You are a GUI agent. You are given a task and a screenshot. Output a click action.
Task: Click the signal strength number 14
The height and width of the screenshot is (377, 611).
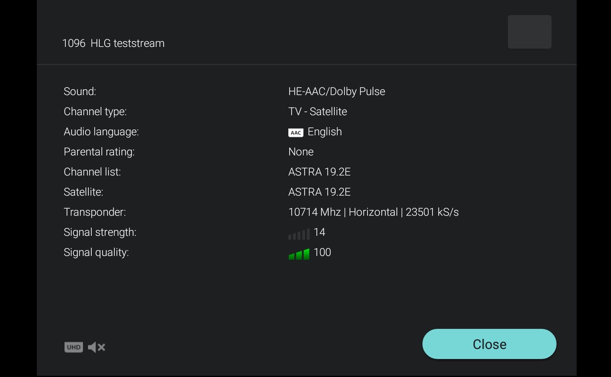[x=319, y=232]
